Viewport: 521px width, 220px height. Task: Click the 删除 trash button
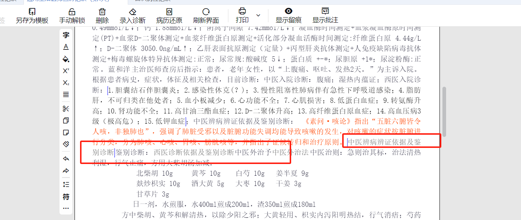[102, 16]
